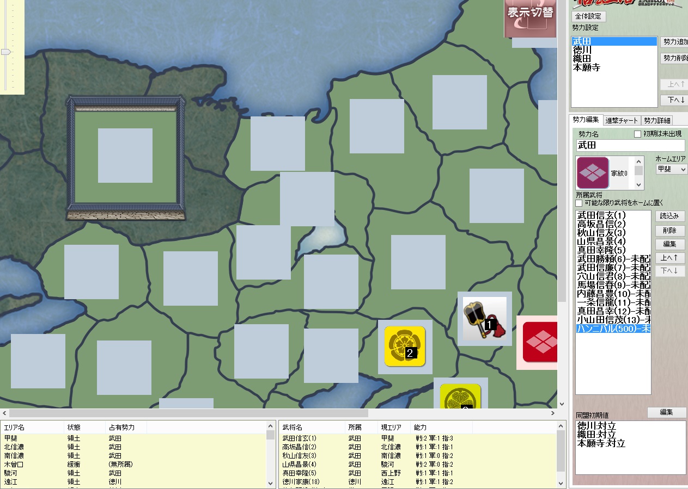Select officer 武田勝頼(6) in list
Screen dimensions: 688x489
tap(613, 259)
